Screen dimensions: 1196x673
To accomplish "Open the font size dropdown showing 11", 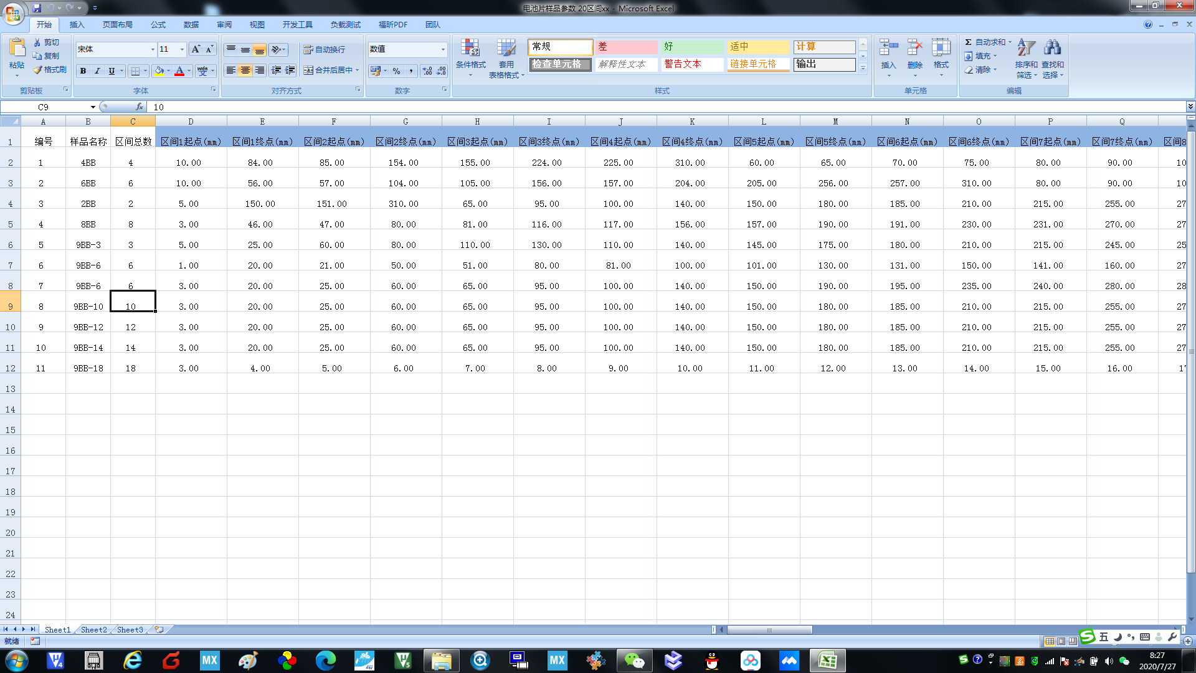I will click(182, 49).
